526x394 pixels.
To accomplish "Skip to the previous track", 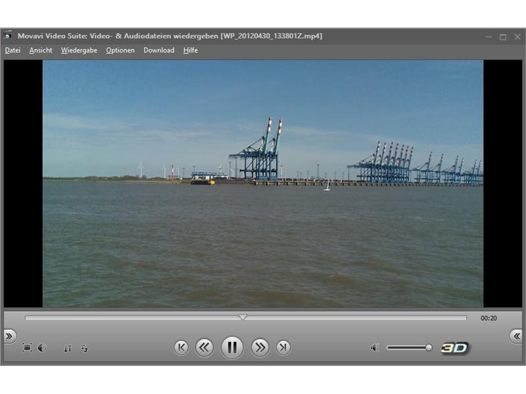I will pyautogui.click(x=181, y=347).
